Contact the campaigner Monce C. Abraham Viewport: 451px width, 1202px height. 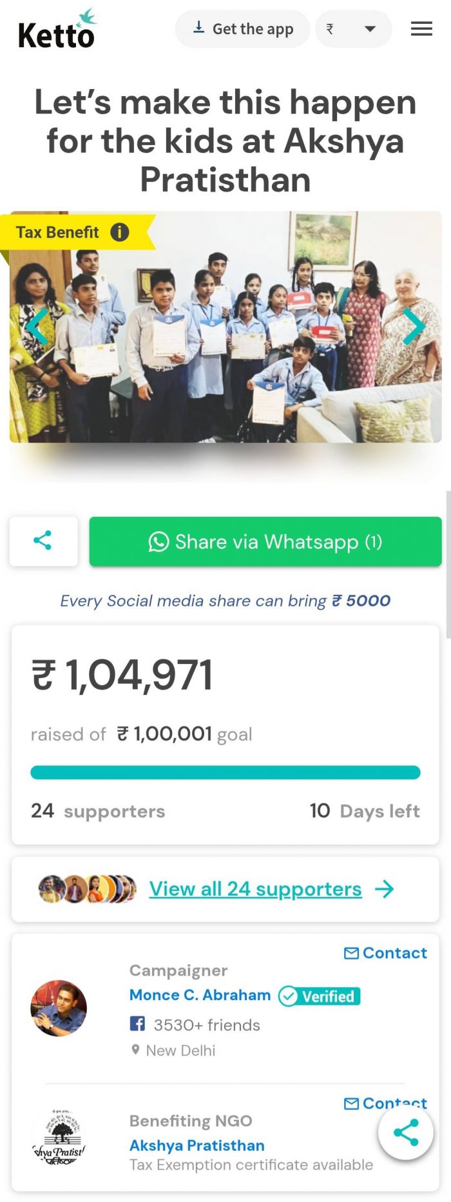click(385, 953)
